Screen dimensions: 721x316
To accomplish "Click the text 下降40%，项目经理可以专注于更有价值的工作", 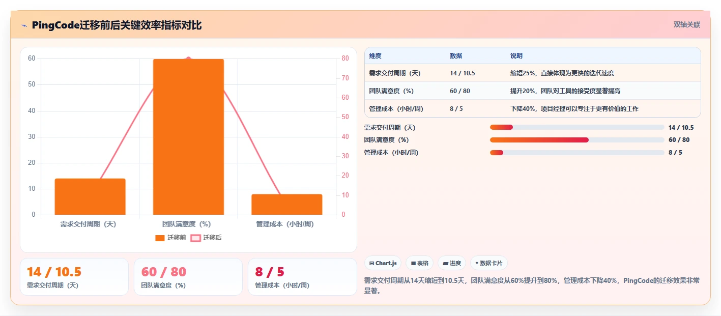I will [x=574, y=109].
